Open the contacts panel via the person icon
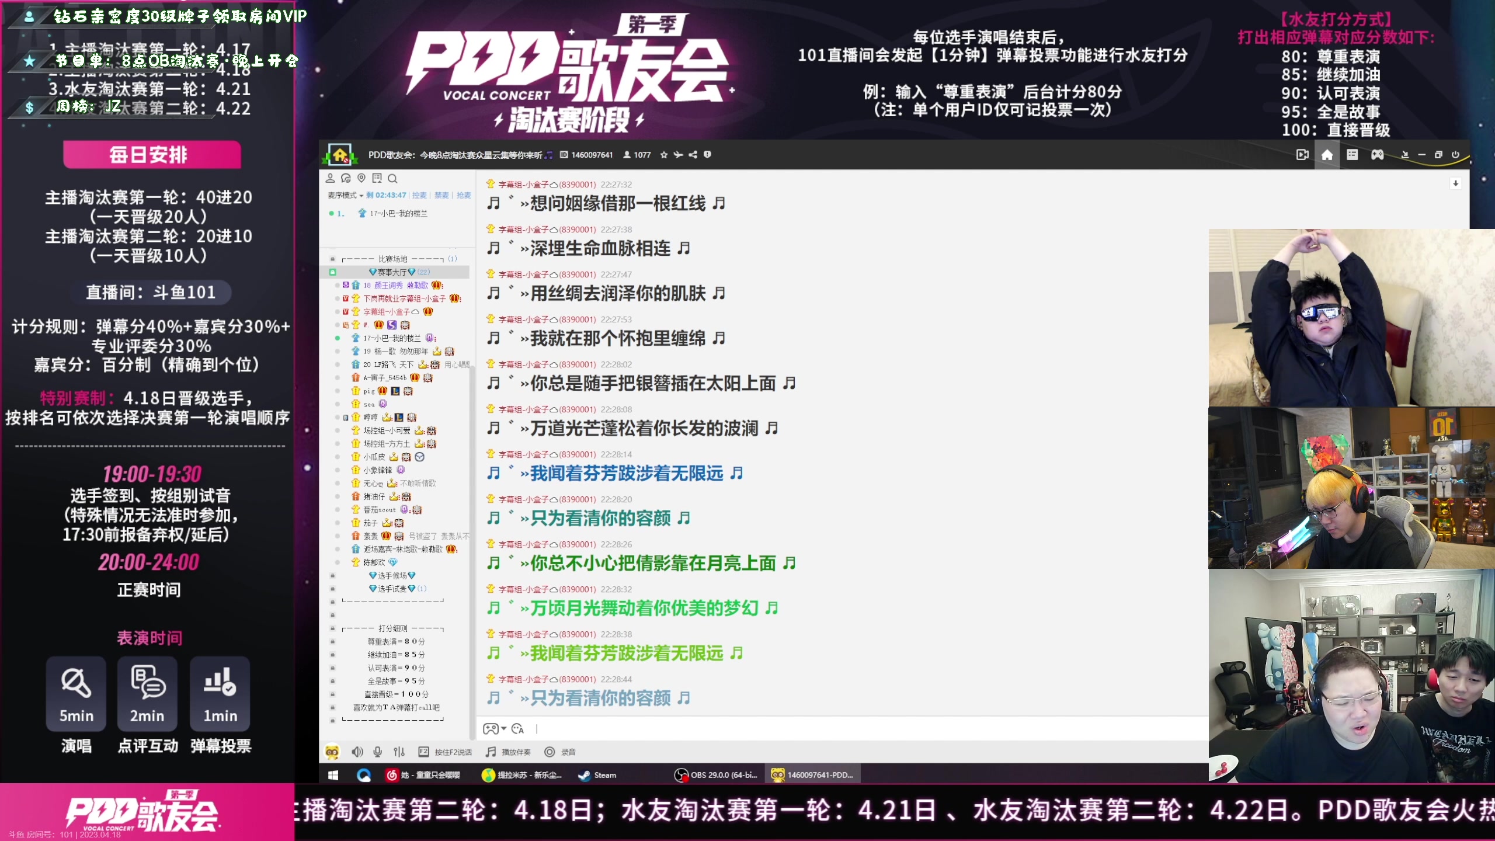Screen dimensions: 1495x841 tap(331, 178)
